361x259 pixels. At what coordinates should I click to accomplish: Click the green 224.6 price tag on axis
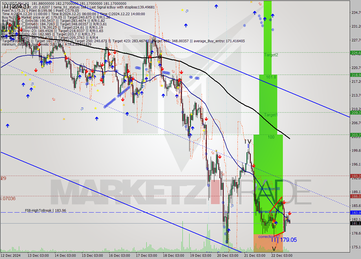(355, 53)
